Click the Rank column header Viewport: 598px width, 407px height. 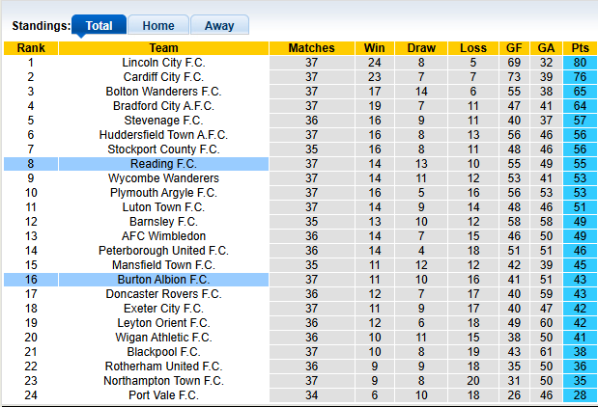pos(31,48)
